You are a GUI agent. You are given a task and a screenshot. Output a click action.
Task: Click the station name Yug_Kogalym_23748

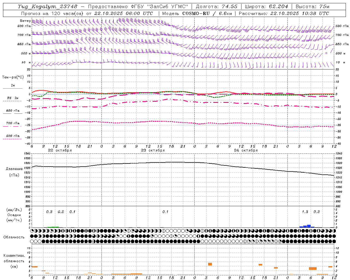[48, 7]
